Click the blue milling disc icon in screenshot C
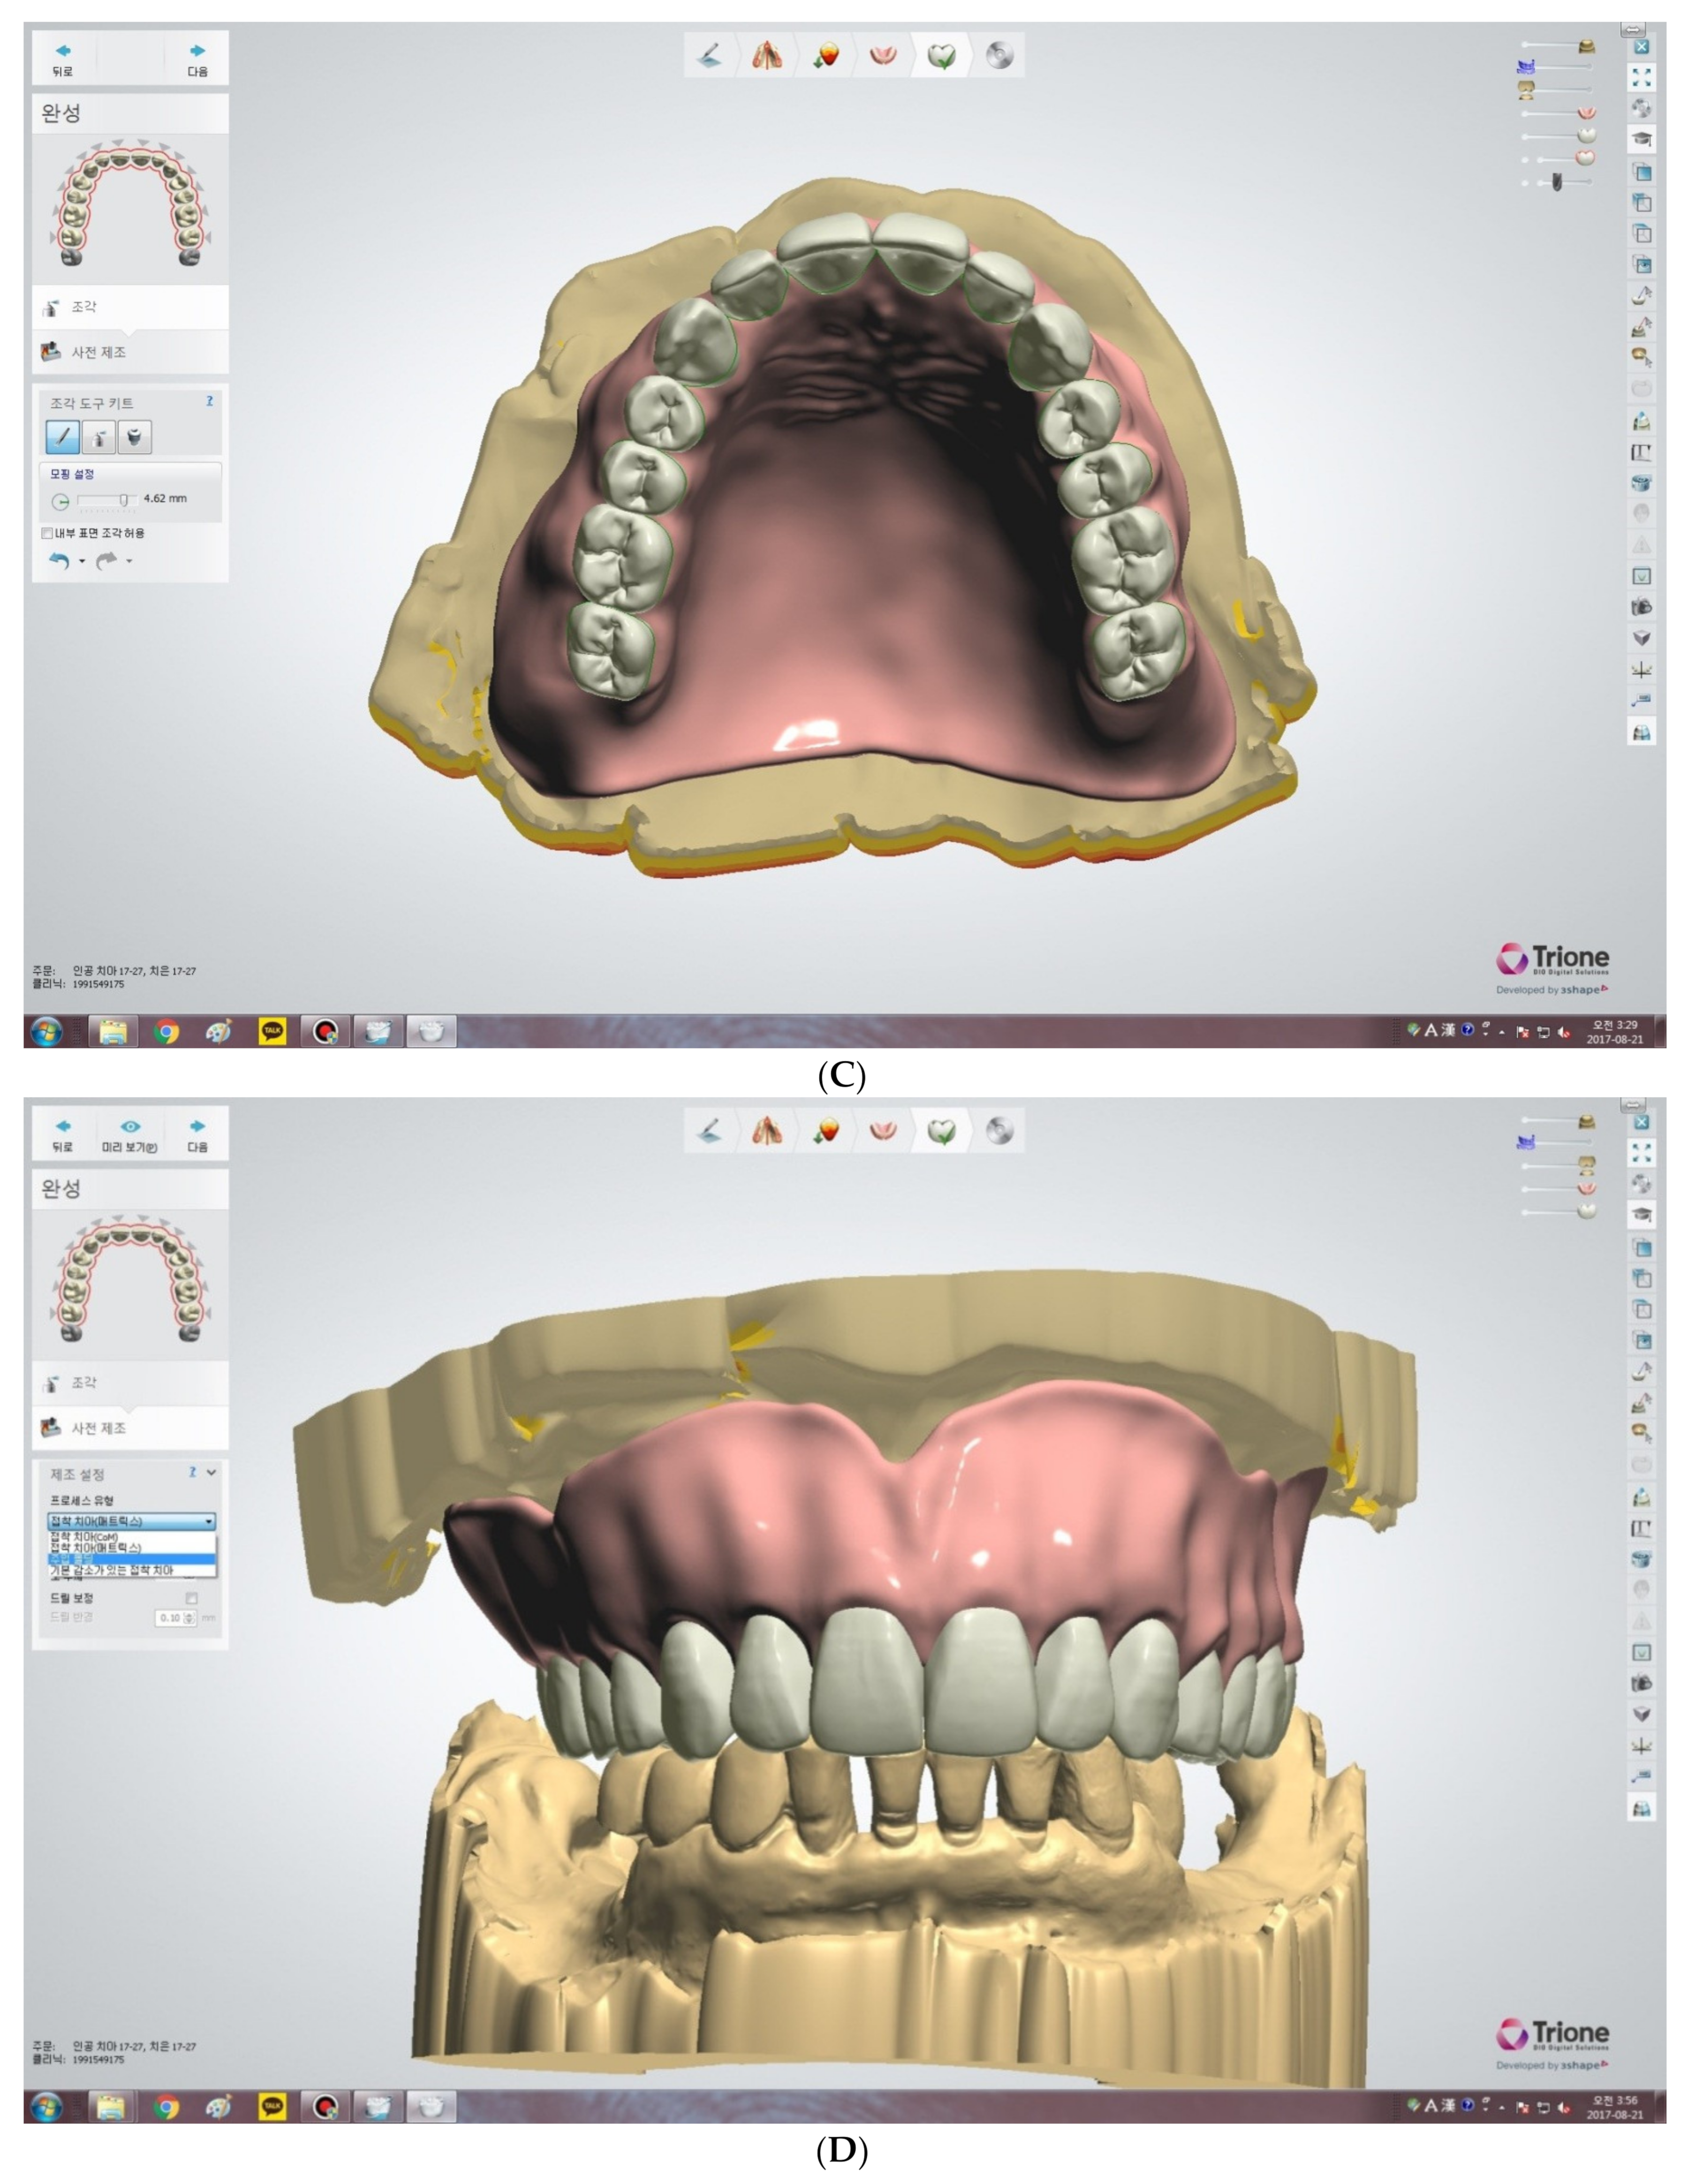Viewport: 1695px width, 2184px height. pyautogui.click(x=1641, y=483)
